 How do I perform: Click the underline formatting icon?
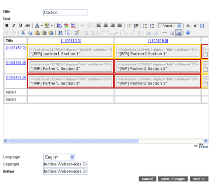click(21, 26)
